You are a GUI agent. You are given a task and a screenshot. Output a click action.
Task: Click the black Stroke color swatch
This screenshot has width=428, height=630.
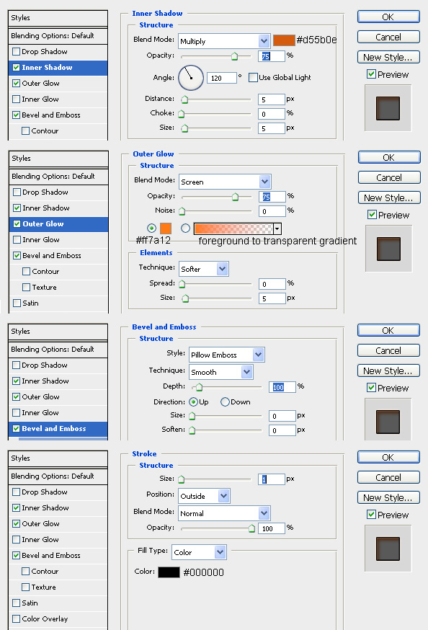(x=169, y=572)
